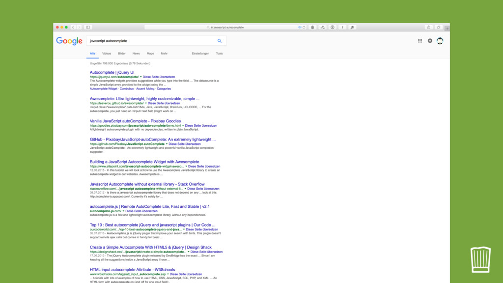The width and height of the screenshot is (503, 283).
Task: Switch to the Videos tab
Action: click(107, 54)
